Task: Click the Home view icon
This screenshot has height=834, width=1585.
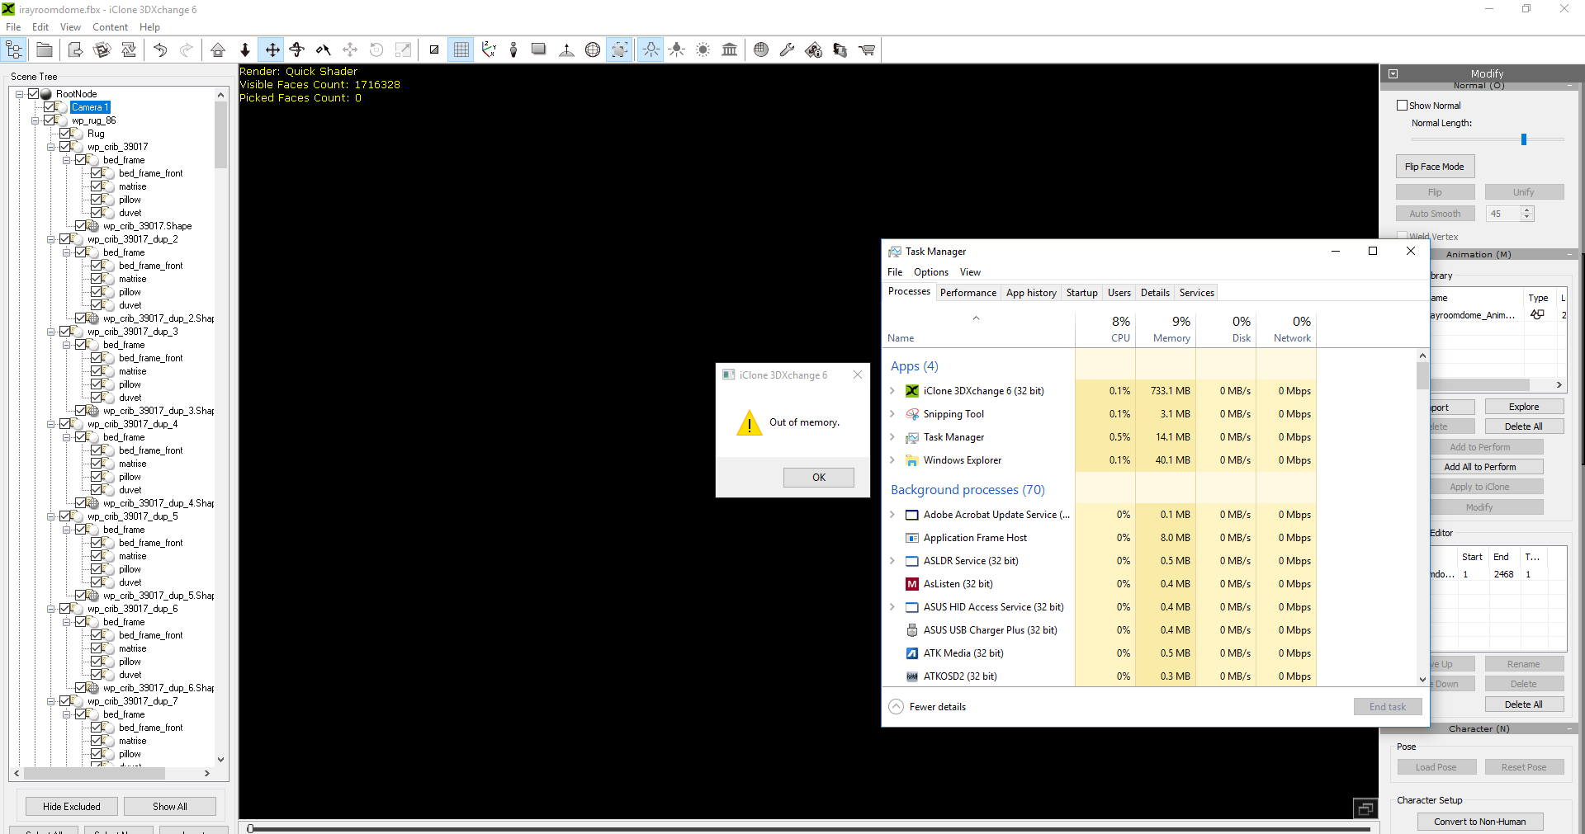Action: coord(218,50)
